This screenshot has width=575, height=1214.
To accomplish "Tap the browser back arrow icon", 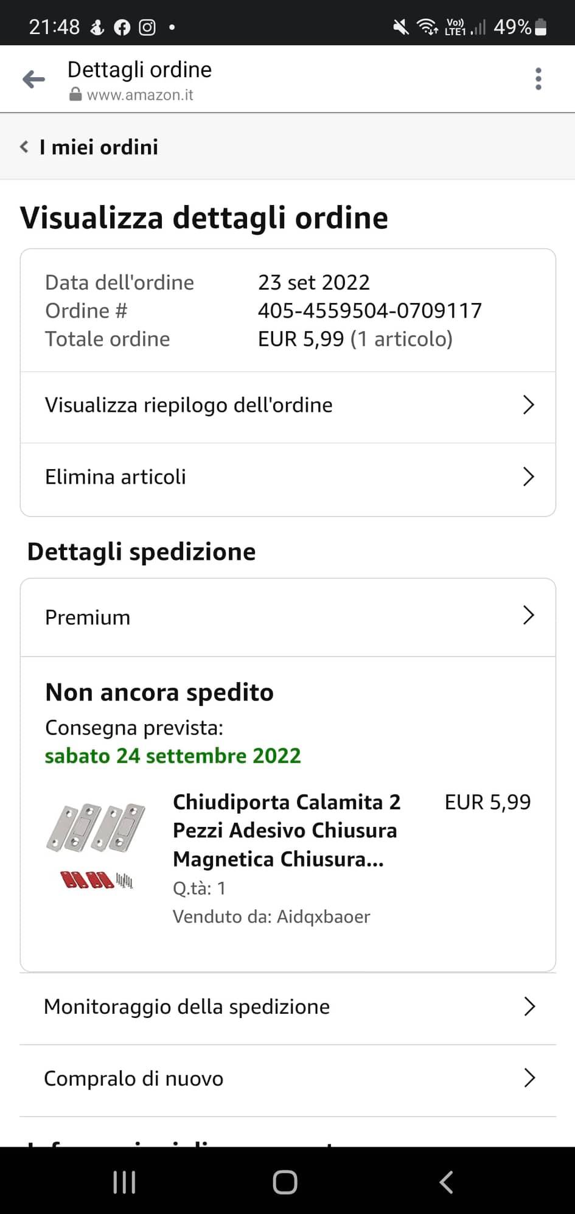I will 34,79.
